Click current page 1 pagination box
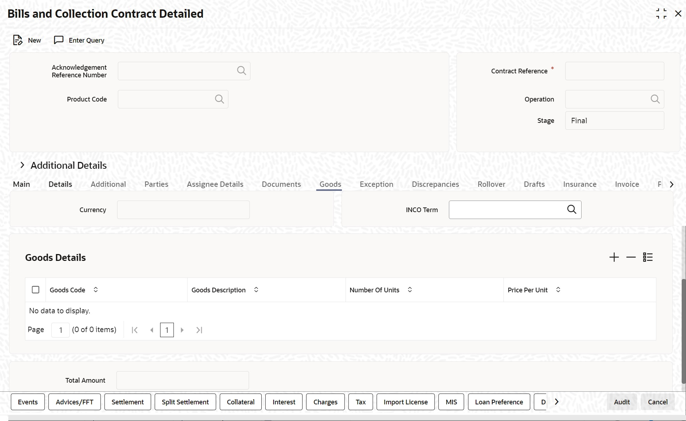Image resolution: width=686 pixels, height=421 pixels. tap(167, 330)
